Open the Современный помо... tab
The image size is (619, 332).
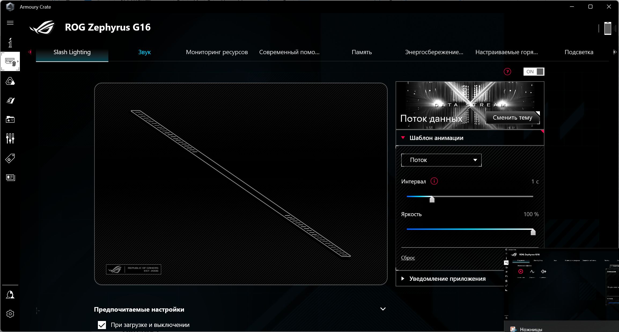pyautogui.click(x=289, y=52)
